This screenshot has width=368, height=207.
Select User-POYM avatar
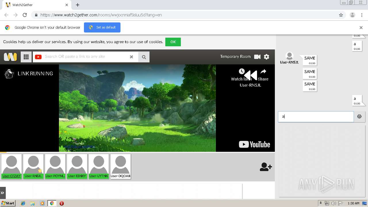tap(55, 166)
